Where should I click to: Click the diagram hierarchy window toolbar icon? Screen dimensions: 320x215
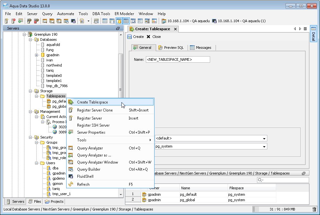[147, 21]
